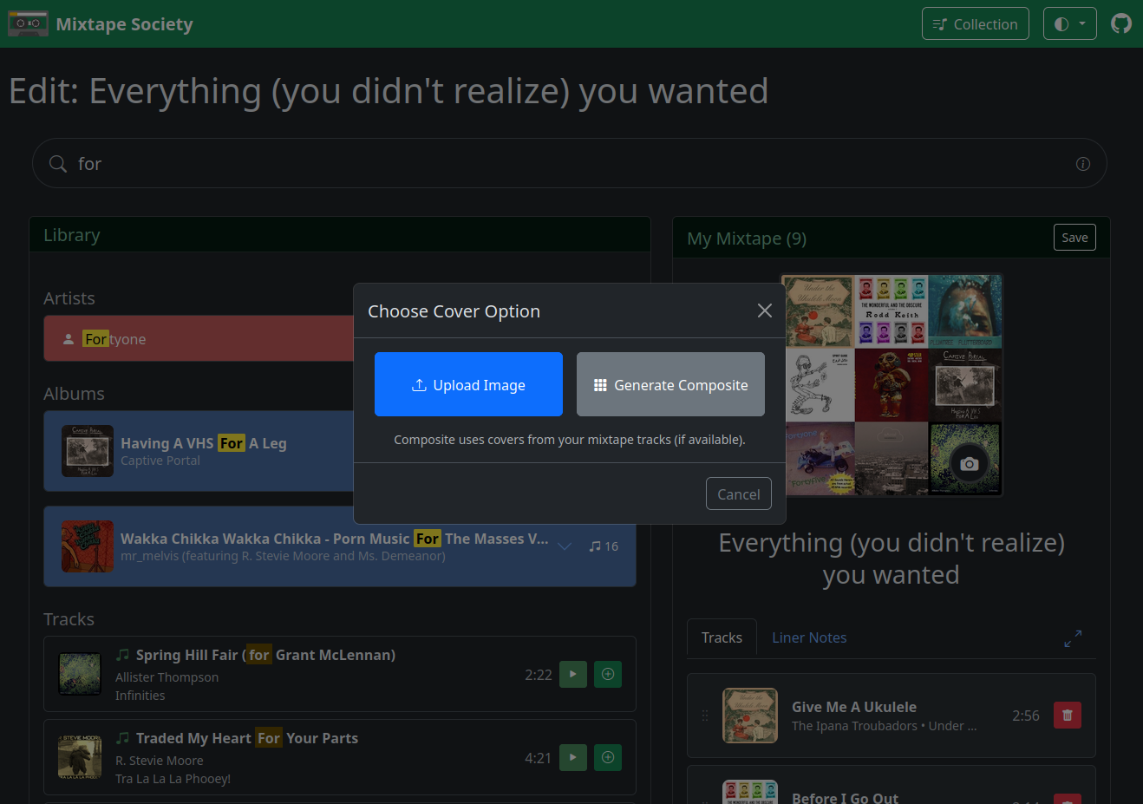Add Traded My Heart For Your Parts to mixtape
The height and width of the screenshot is (804, 1143).
[608, 757]
